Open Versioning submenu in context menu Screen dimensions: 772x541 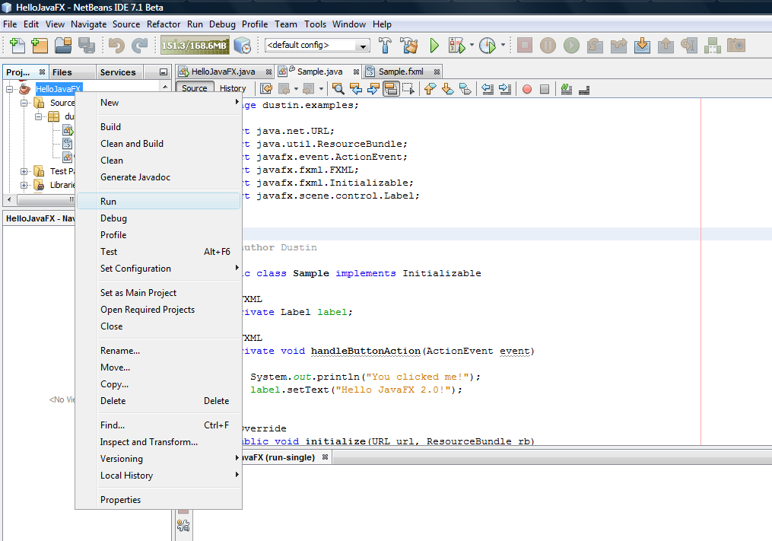158,459
